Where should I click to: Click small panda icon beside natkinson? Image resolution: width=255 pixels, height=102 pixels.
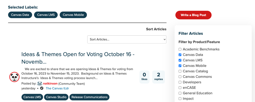40,84
